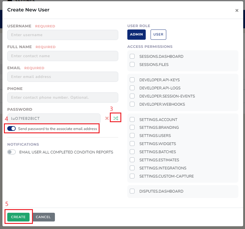This screenshot has width=245, height=229.
Task: Check the SESSIONS.DASHBOARD permission
Action: pyautogui.click(x=132, y=56)
